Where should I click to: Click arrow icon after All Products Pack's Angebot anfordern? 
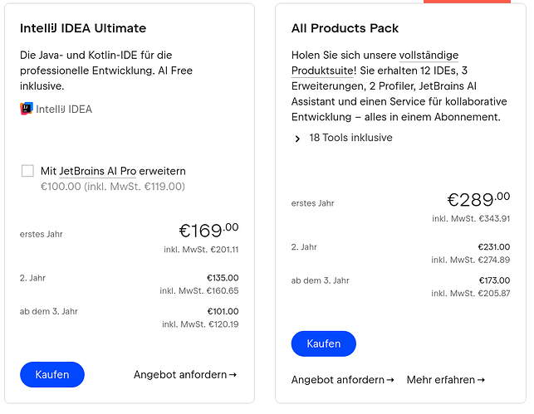[x=390, y=380]
